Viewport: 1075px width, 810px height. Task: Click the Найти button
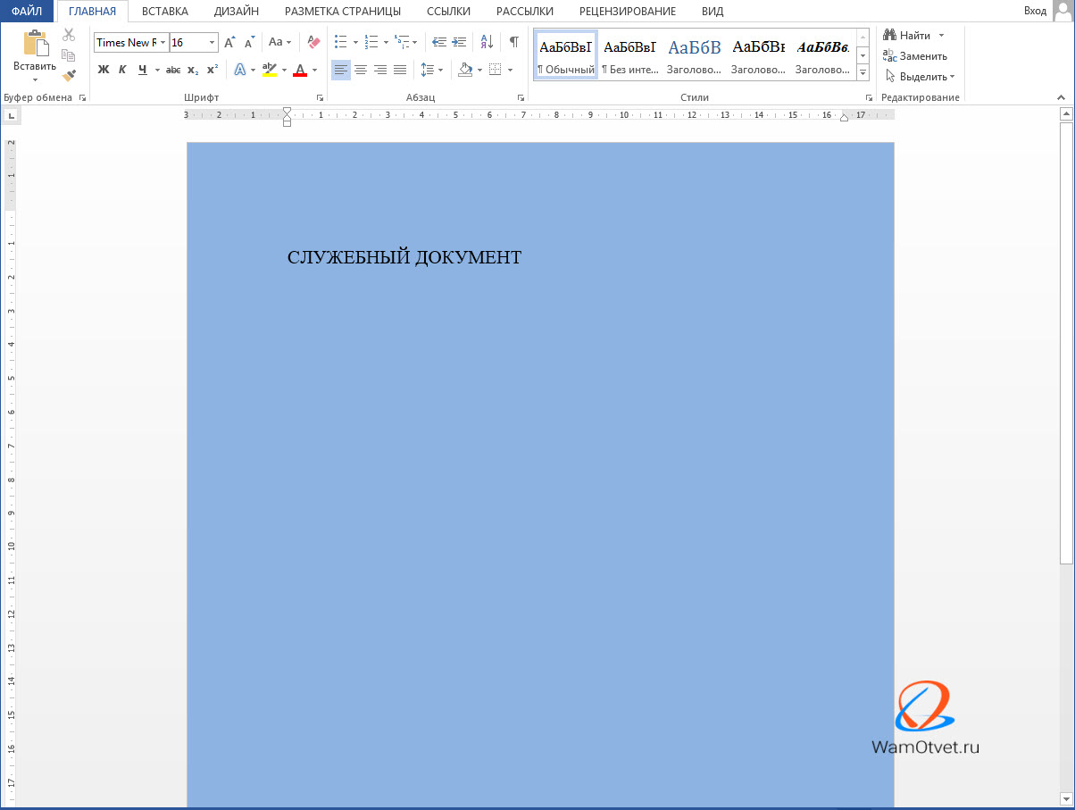coord(907,36)
